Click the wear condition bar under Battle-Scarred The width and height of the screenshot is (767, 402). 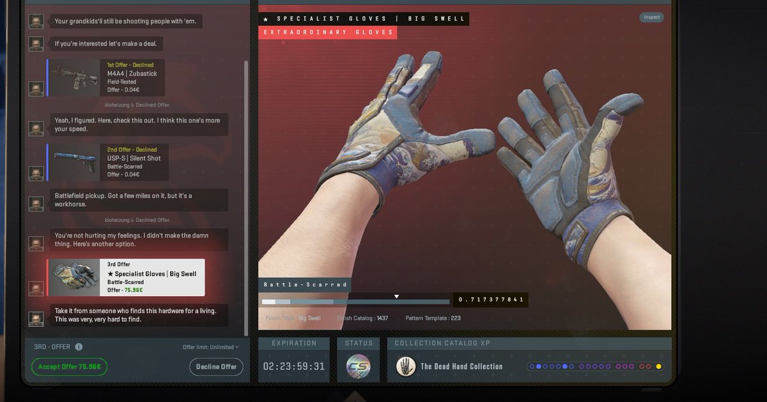[355, 302]
